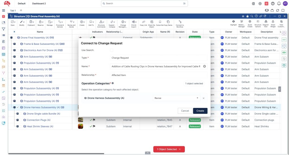Click the lock icon in Structure header
289x155 pixels.
(x=247, y=16)
